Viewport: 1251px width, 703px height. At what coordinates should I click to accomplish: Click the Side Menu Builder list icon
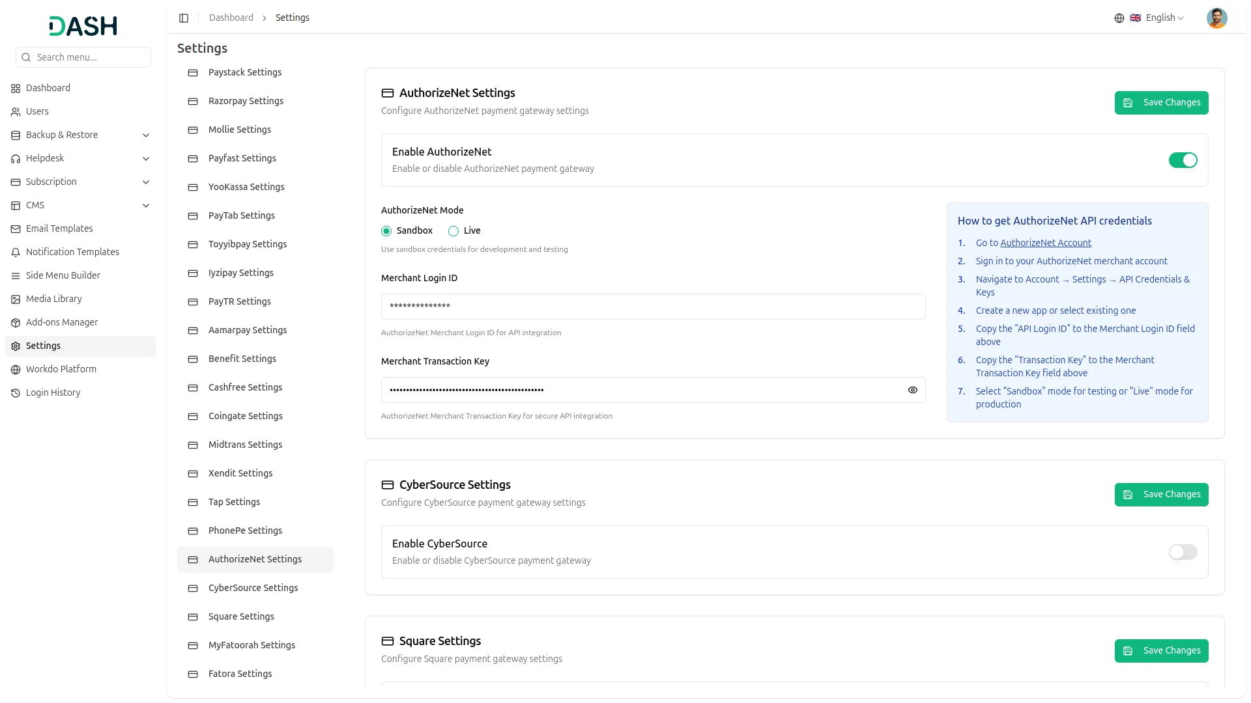pos(16,276)
